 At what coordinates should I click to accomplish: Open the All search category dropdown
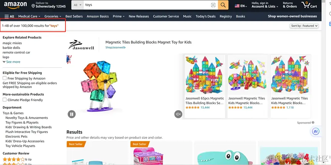tap(77, 5)
